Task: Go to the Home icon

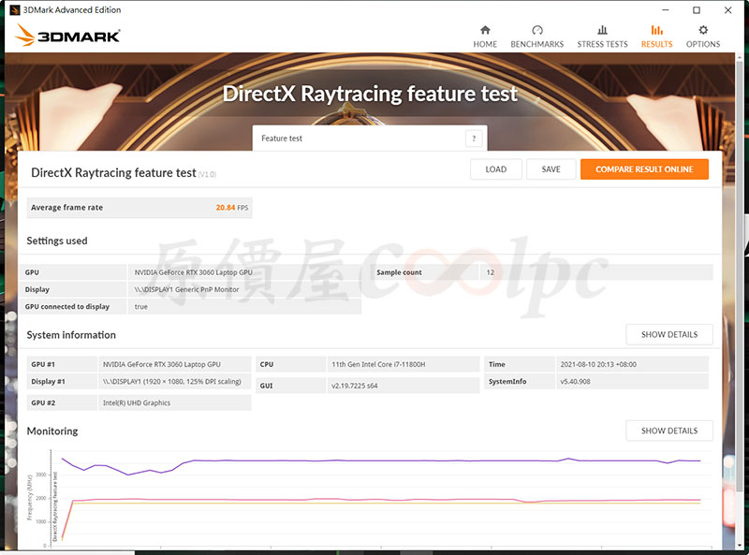Action: click(485, 30)
